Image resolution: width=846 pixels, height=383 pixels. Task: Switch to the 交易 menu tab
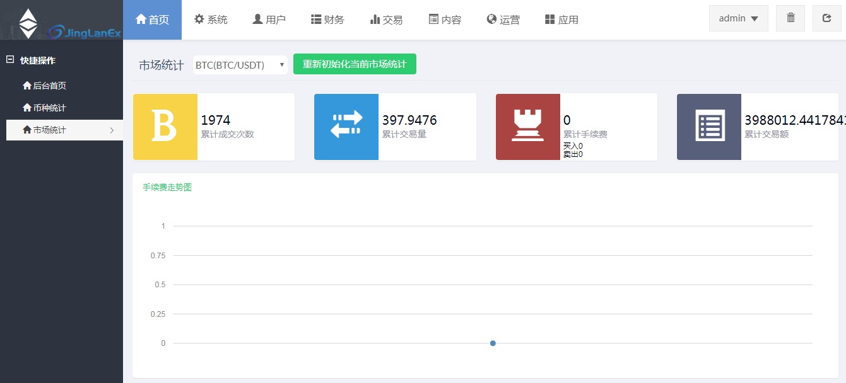[386, 20]
